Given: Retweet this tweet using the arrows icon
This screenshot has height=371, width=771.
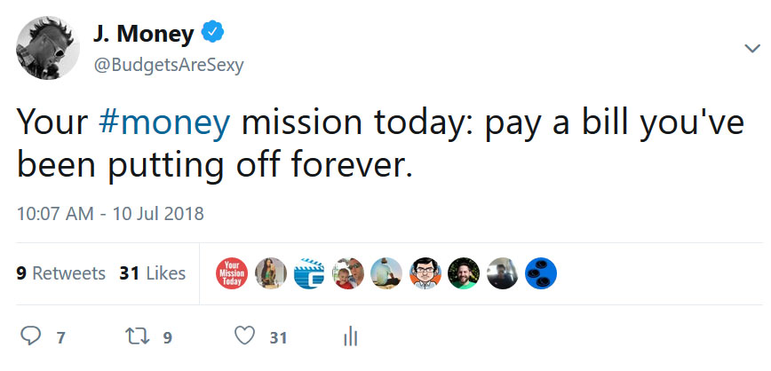Looking at the screenshot, I should [138, 337].
